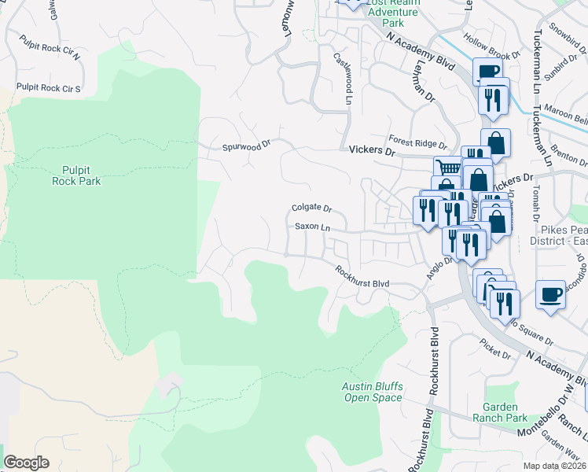588x472 pixels.
Task: Select the Castlewood Ln street label
Action: (x=343, y=79)
